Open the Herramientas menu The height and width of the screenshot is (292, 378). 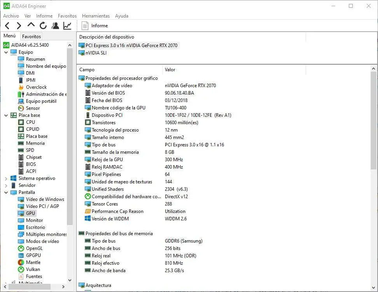click(x=96, y=16)
